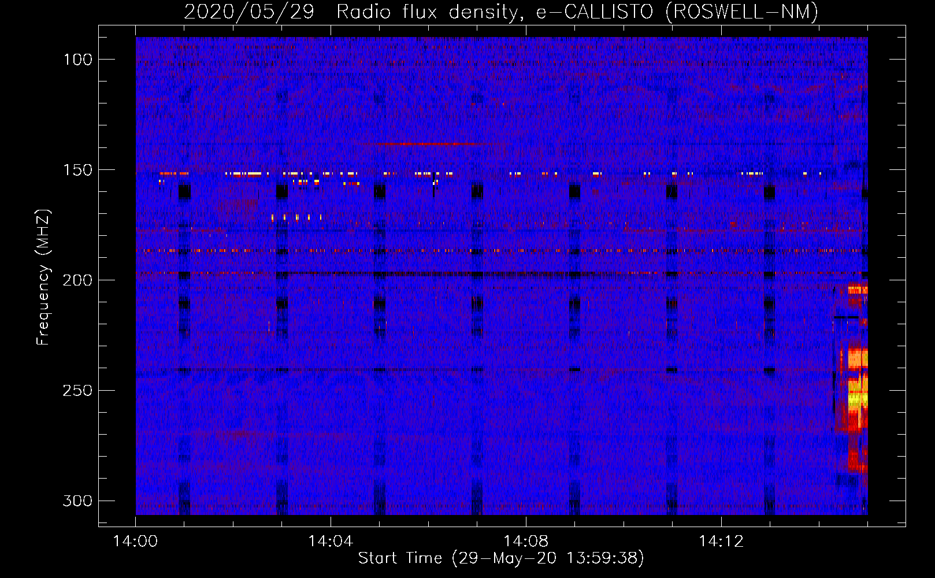Click the 100 frequency tick label
935x578 pixels.
pos(78,60)
